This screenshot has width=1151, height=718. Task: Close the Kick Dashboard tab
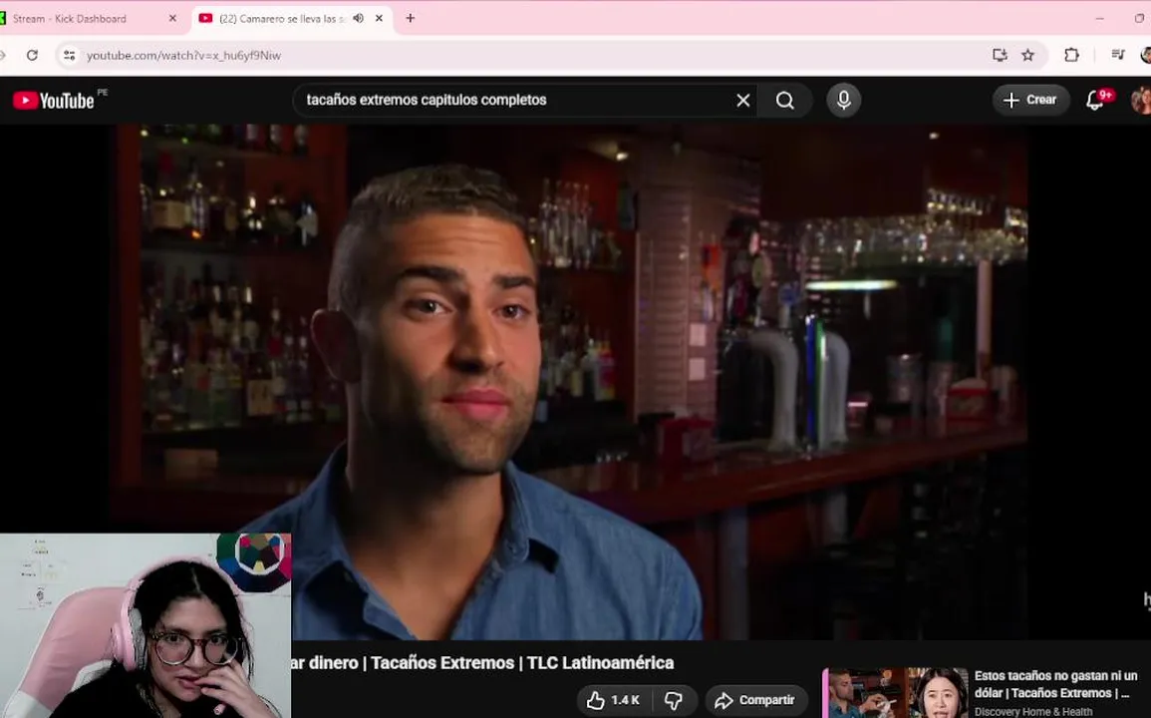coord(172,18)
